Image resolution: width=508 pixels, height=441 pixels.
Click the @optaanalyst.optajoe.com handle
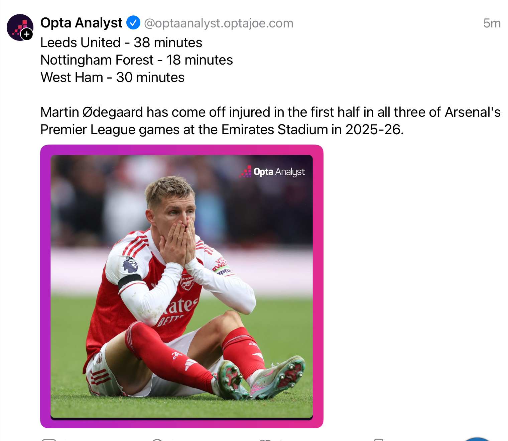(x=219, y=23)
